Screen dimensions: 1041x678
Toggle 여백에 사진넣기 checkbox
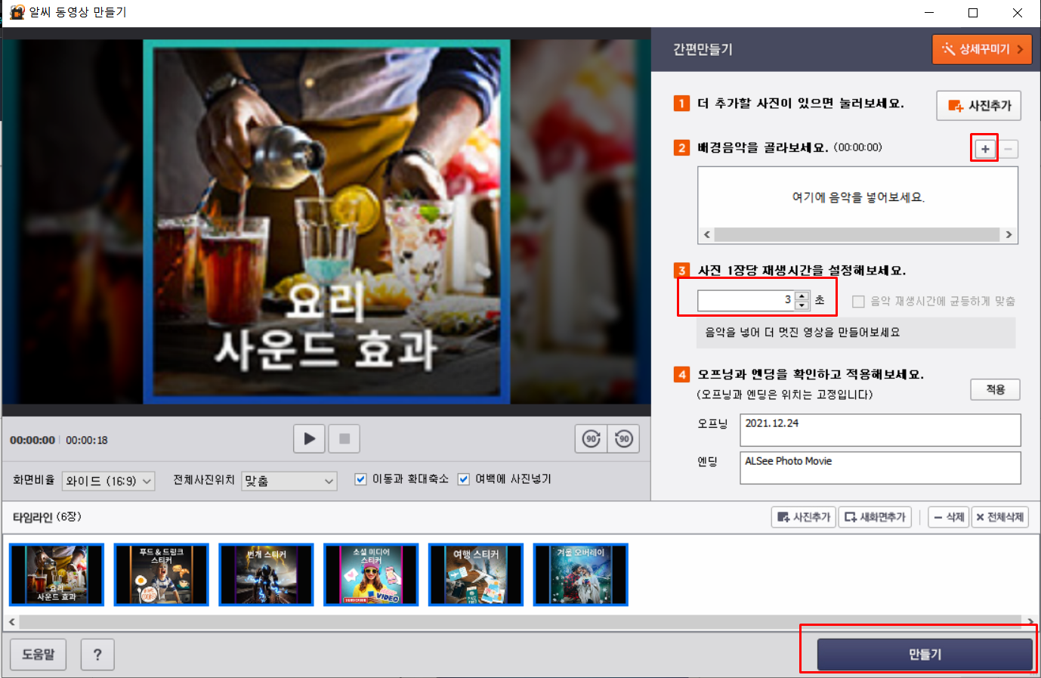464,479
